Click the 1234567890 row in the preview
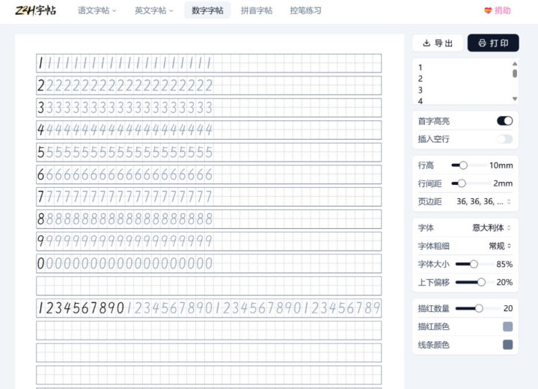The image size is (538, 389). tap(209, 308)
